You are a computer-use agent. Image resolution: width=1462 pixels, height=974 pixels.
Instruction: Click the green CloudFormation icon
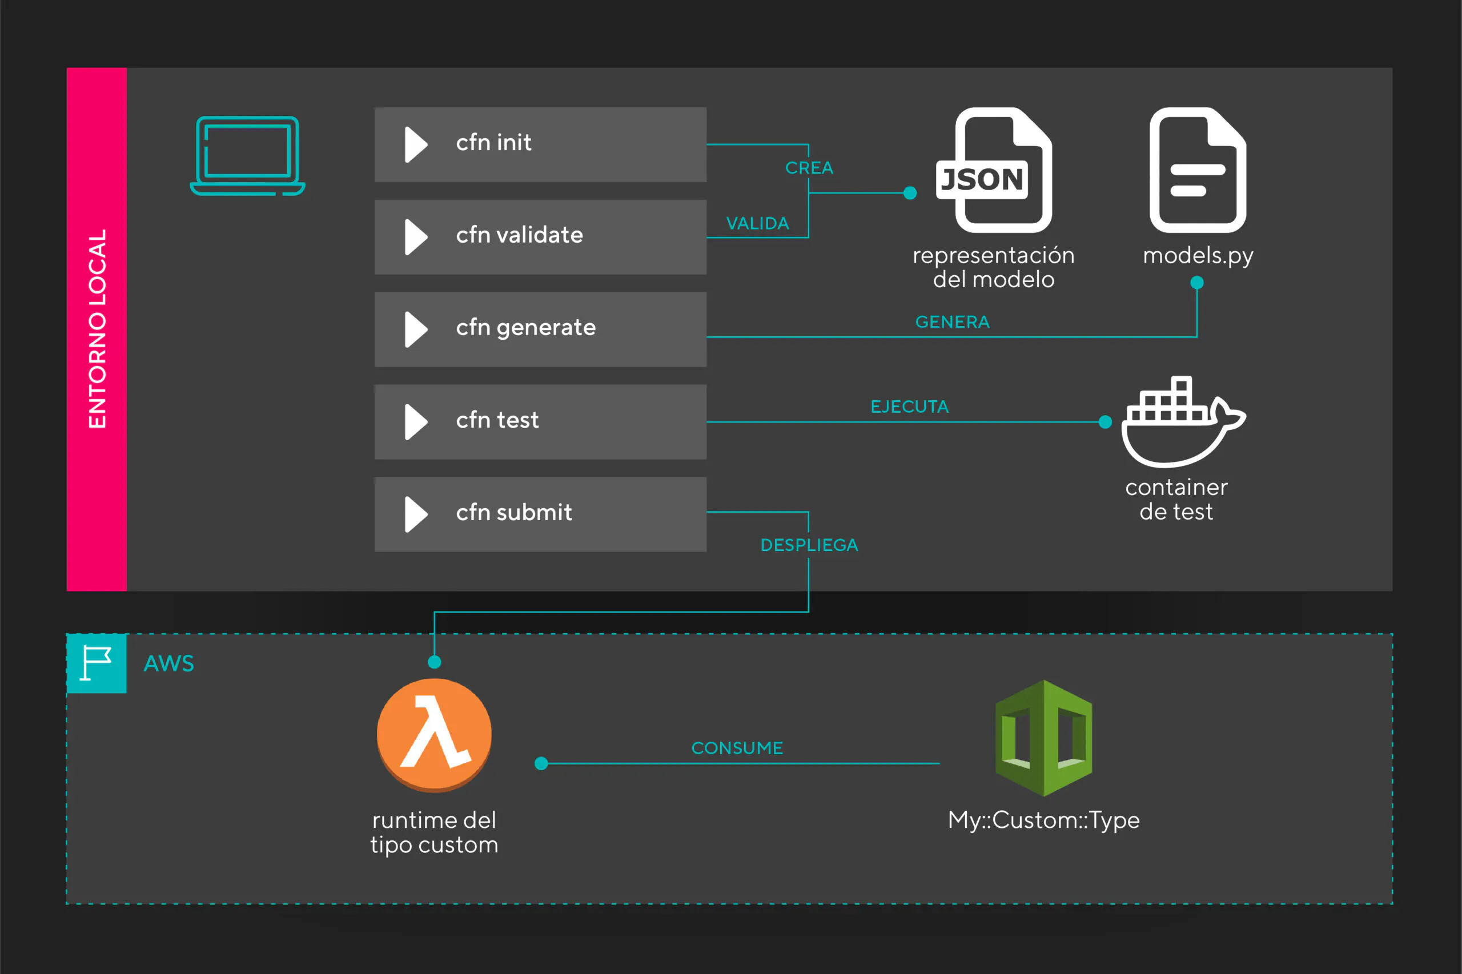pyautogui.click(x=1044, y=738)
